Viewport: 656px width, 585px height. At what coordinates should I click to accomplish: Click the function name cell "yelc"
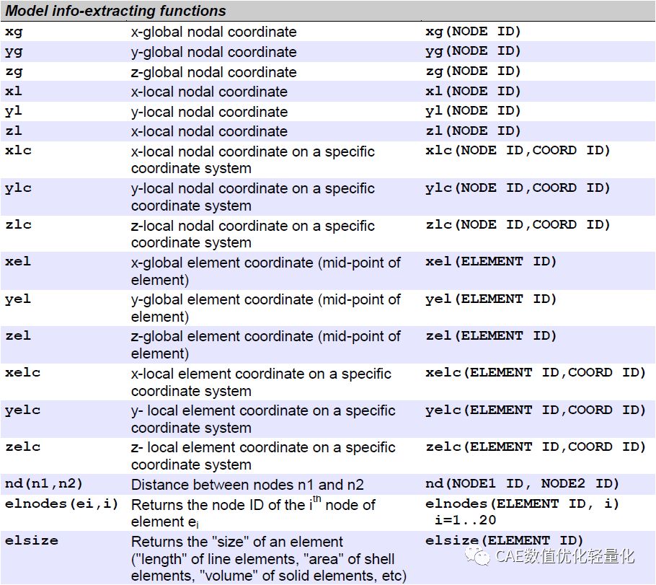[22, 410]
